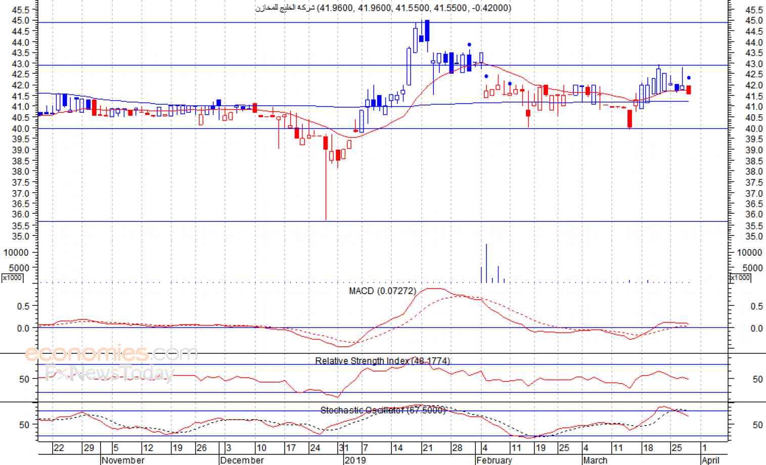
Task: Click the 10000 volume label on left axis
Action: pos(16,252)
